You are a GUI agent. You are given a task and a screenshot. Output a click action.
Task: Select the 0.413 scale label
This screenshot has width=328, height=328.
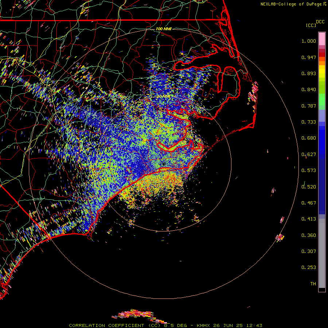[x=309, y=219]
